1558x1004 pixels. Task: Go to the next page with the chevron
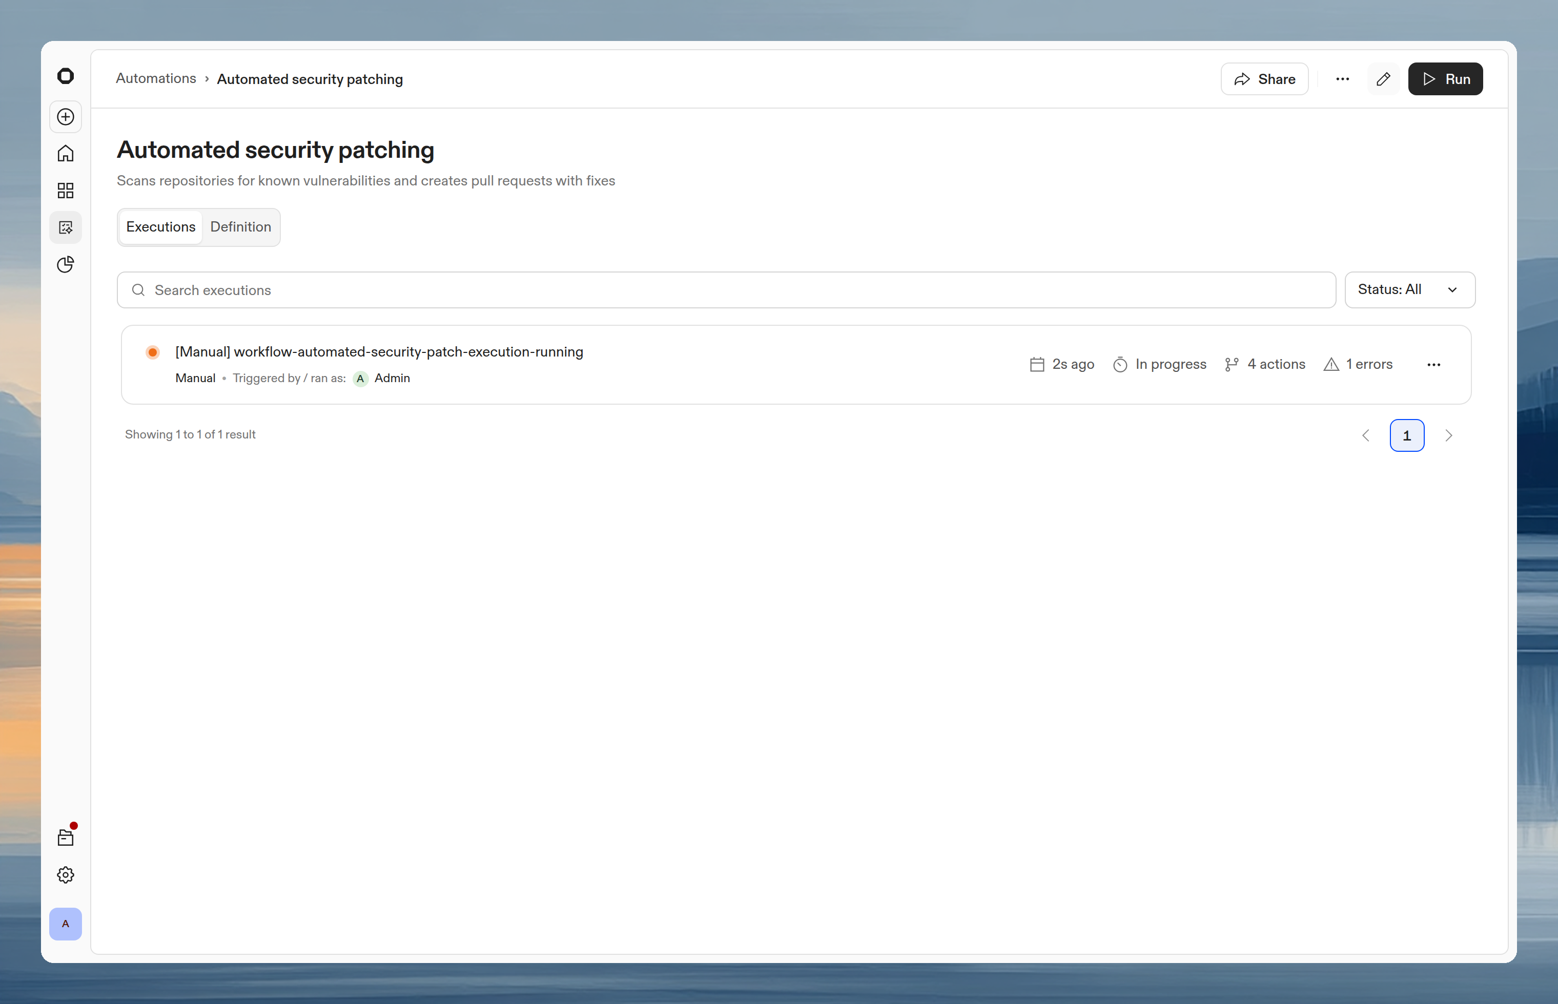click(1449, 435)
